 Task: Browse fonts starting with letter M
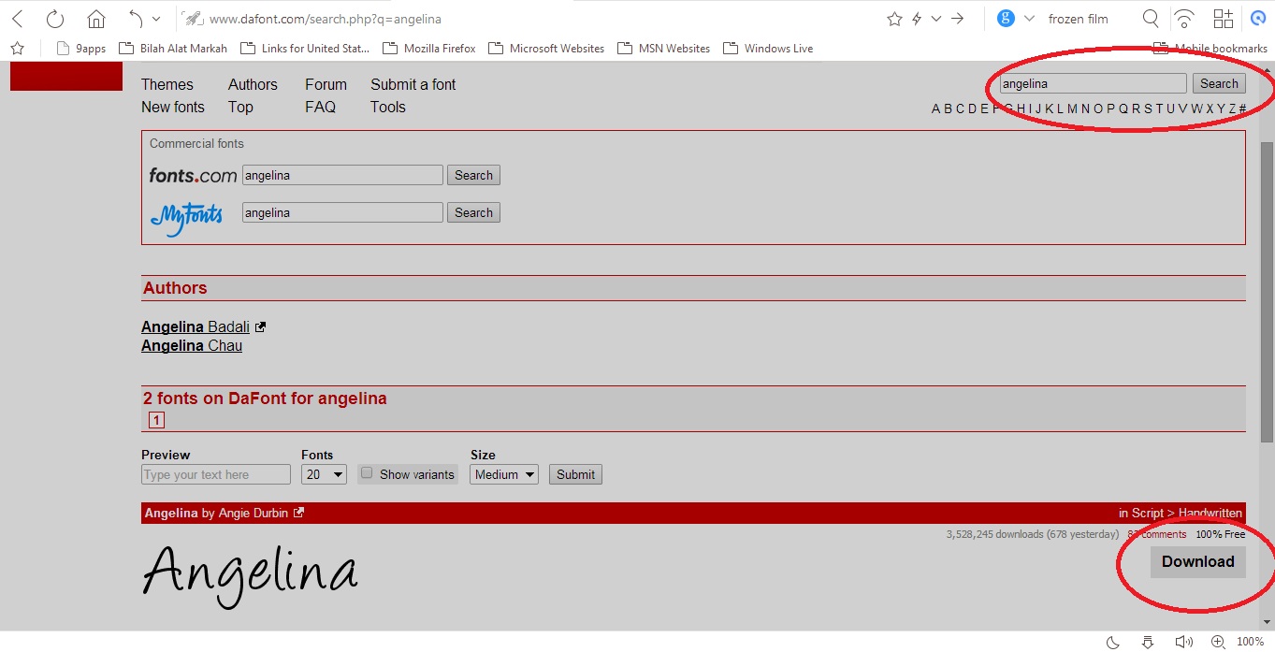tap(1072, 109)
